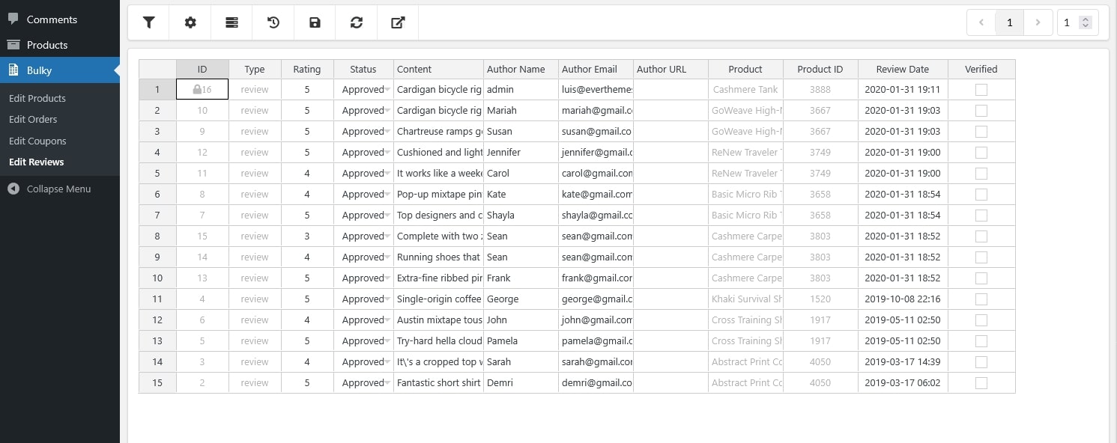
Task: Go to Edit Coupons in sidebar
Action: pos(37,141)
